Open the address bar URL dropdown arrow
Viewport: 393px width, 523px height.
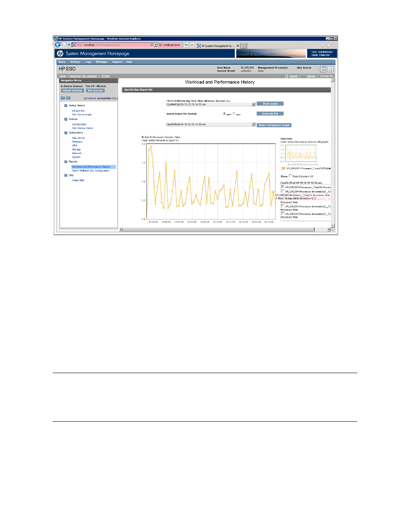pos(155,45)
